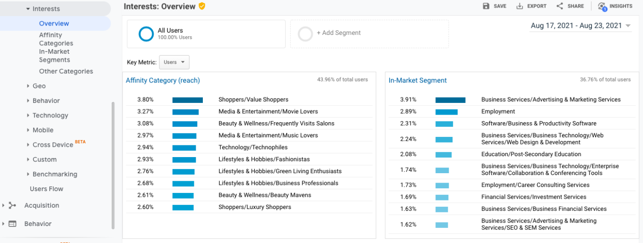This screenshot has width=643, height=243.
Task: Click Beauty & Wellness/Frequently Visits Salons
Action: click(x=276, y=124)
